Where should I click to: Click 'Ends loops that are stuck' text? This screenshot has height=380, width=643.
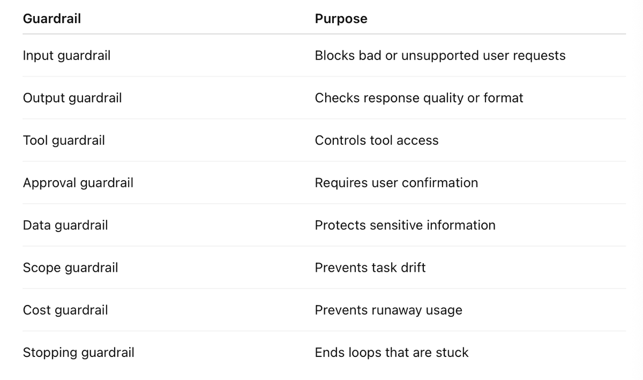tap(392, 352)
